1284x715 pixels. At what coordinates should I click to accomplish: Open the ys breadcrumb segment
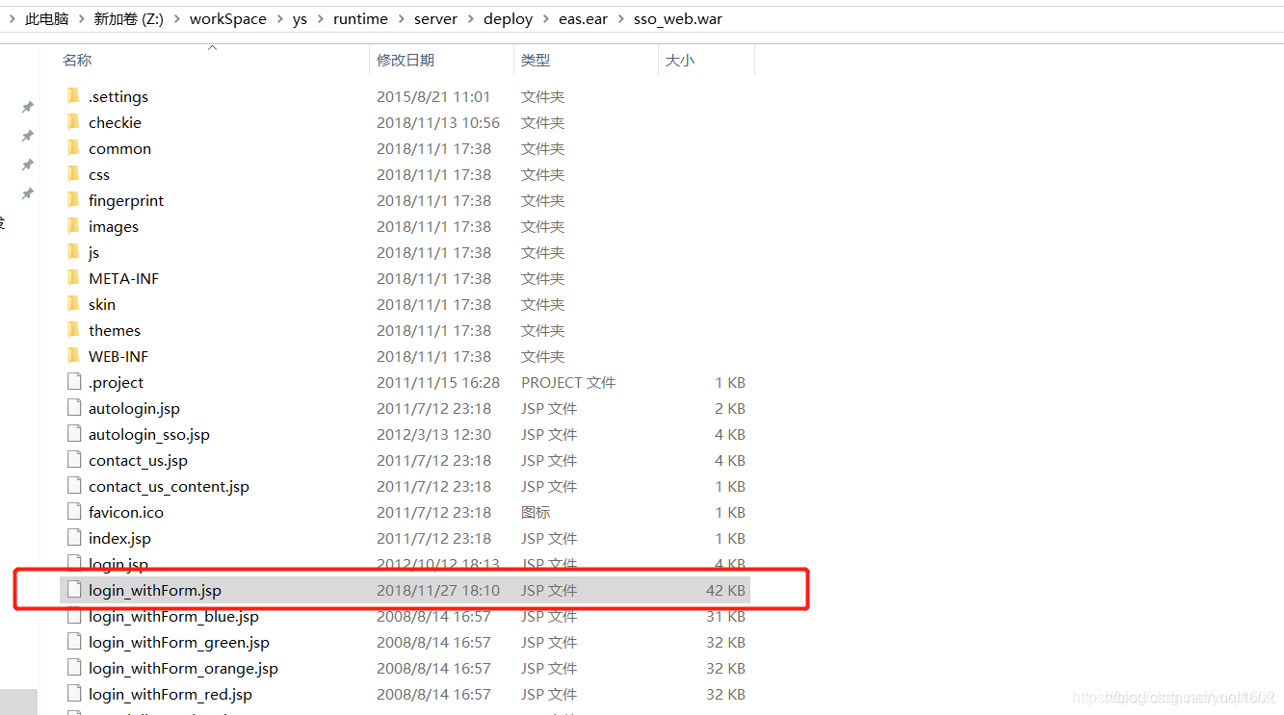300,19
